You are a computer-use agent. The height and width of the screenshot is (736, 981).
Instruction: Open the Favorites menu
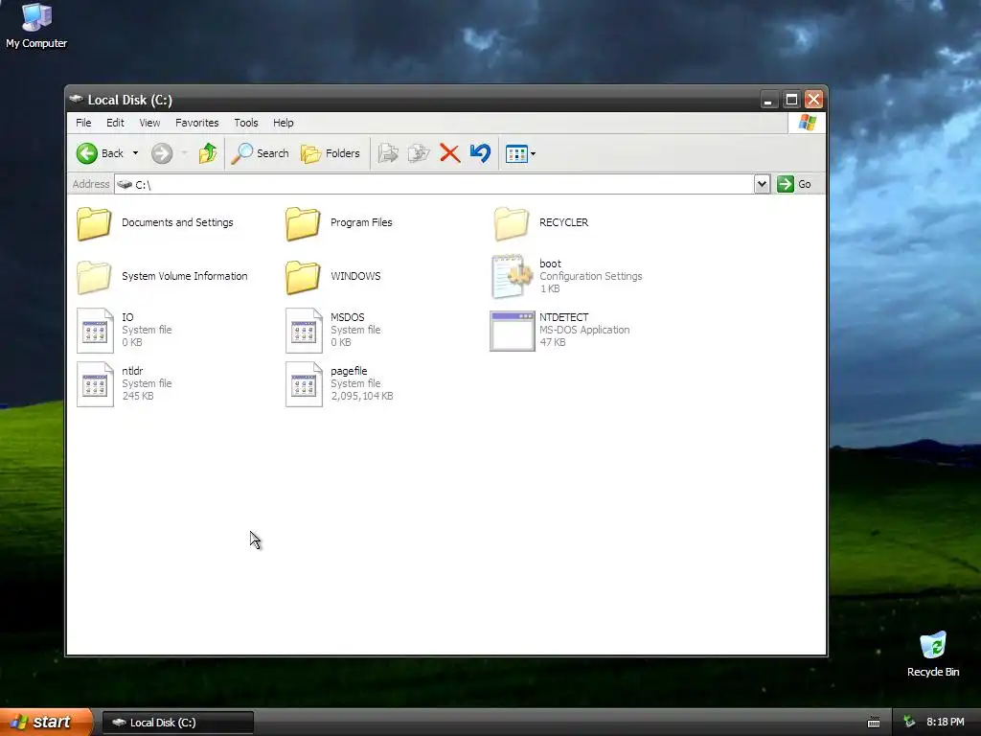(x=197, y=123)
